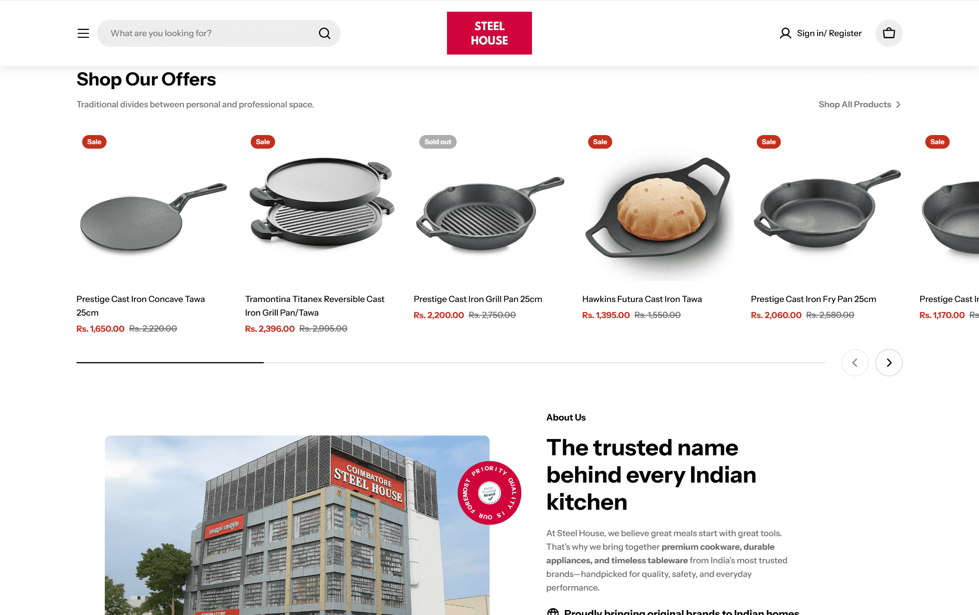Open Sign in/ Register
The height and width of the screenshot is (615, 979).
click(x=829, y=33)
